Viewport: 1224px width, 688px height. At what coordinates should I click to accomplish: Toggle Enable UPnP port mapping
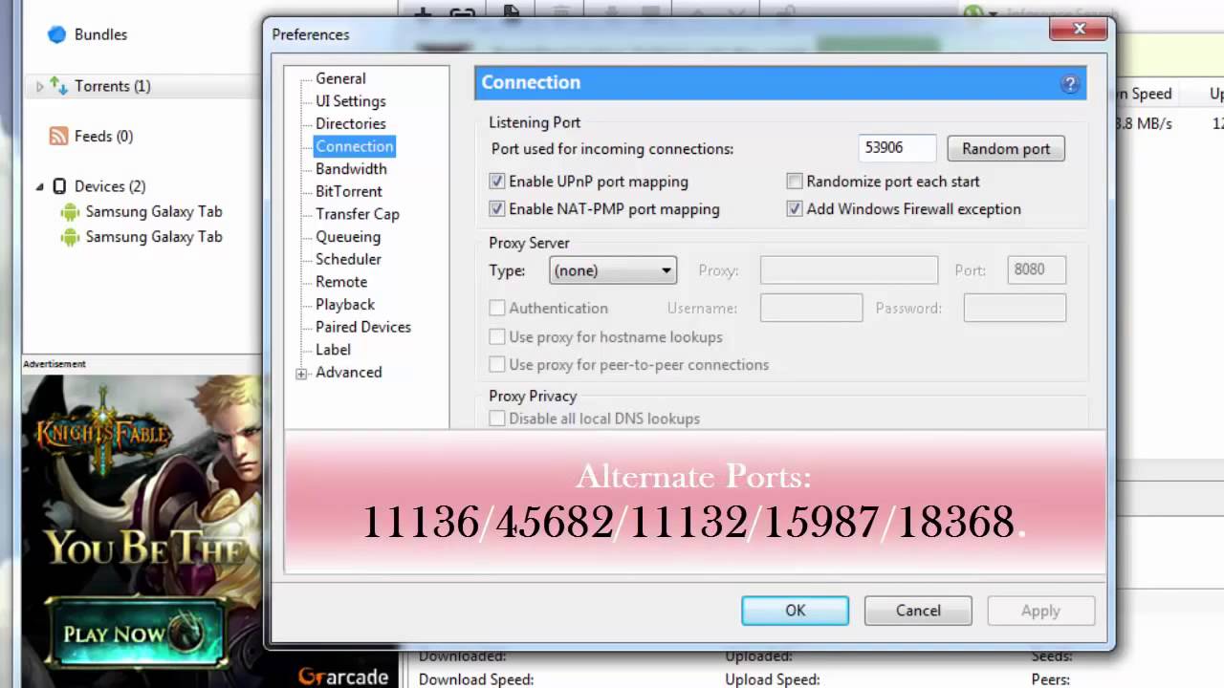[x=497, y=182]
